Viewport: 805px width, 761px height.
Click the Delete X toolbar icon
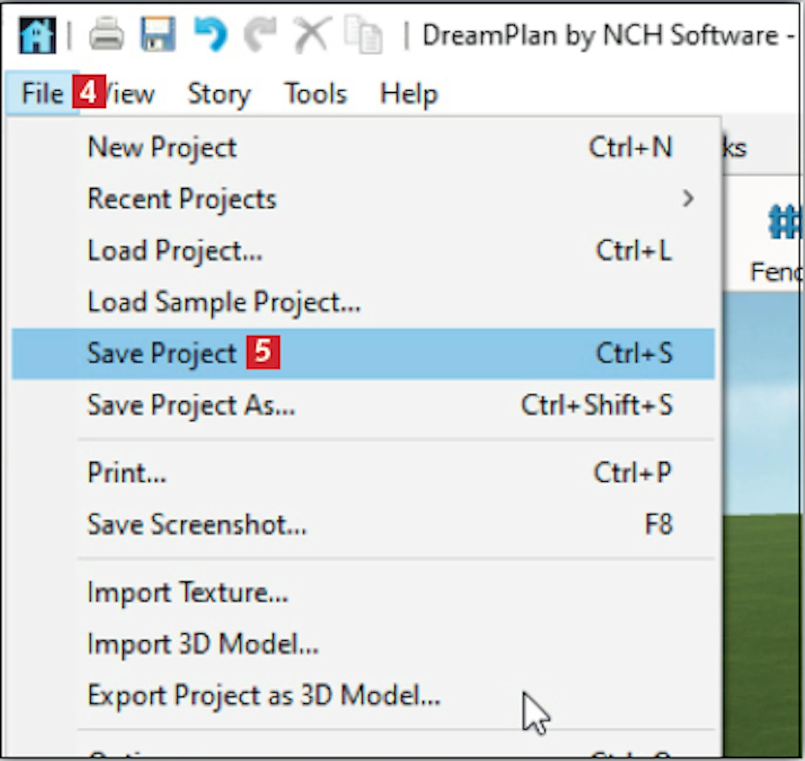312,35
